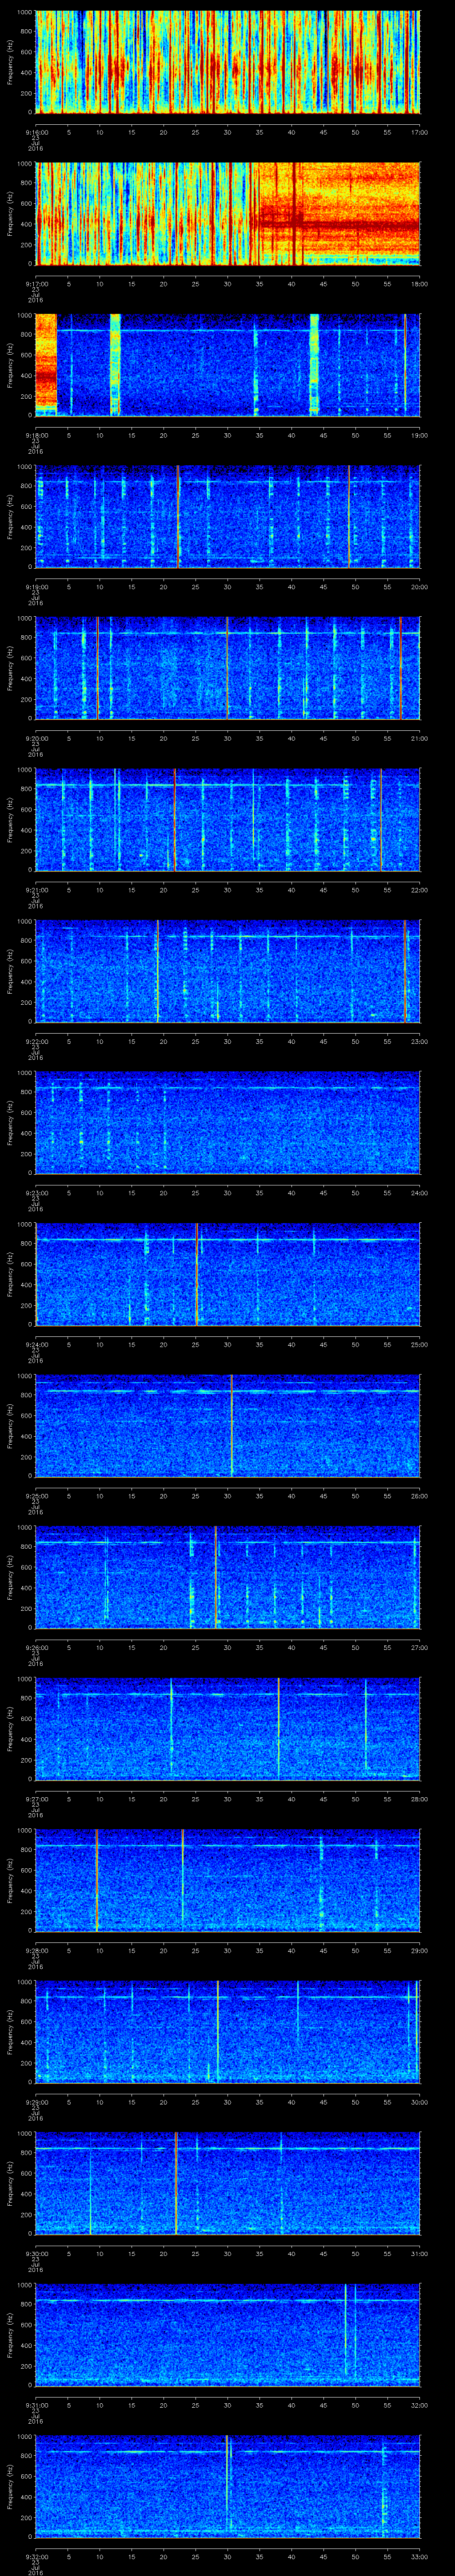Screen dimensions: 455x2576
Task: Click the spectrogram panel starting at 9:22:00
Action: click(x=227, y=971)
